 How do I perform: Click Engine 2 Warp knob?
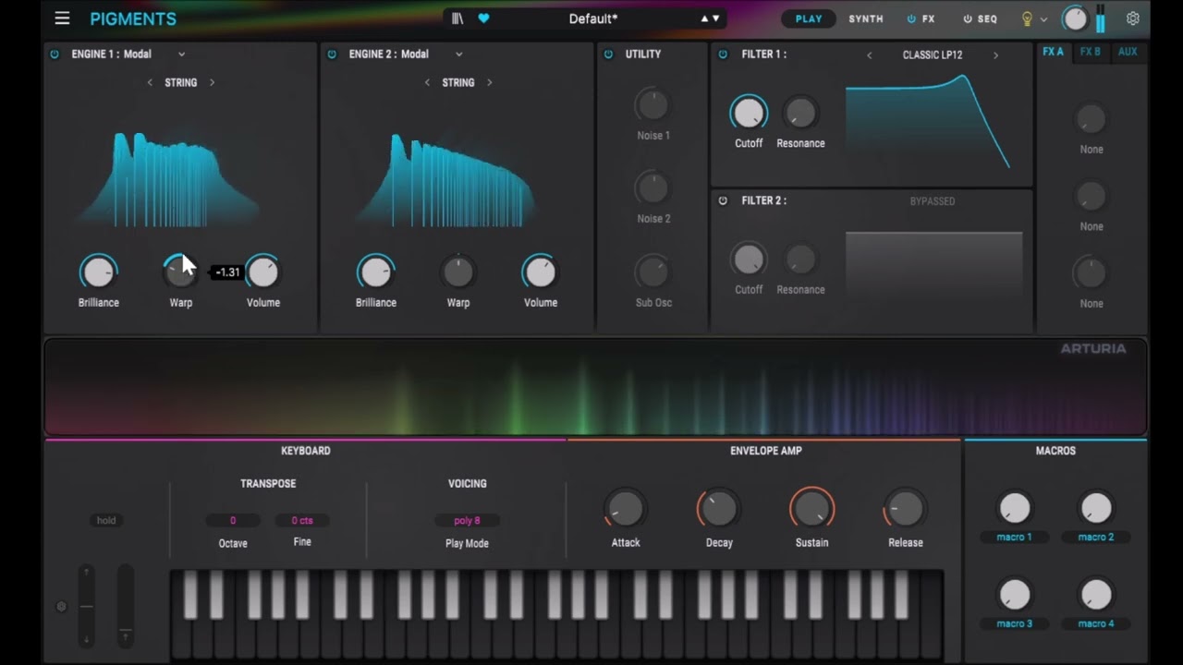click(x=457, y=272)
